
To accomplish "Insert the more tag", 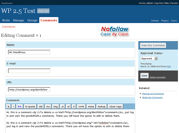I will point(91,106).
